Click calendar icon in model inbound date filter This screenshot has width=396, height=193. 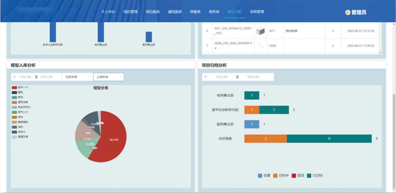click(x=15, y=77)
